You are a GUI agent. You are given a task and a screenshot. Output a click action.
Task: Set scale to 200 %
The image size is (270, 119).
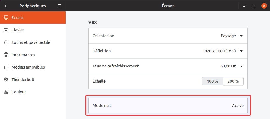[x=233, y=81]
